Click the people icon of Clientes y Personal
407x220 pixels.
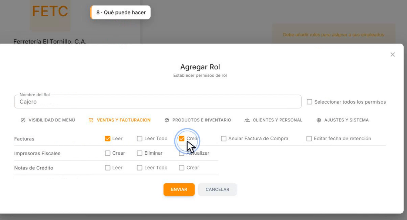[247, 120]
